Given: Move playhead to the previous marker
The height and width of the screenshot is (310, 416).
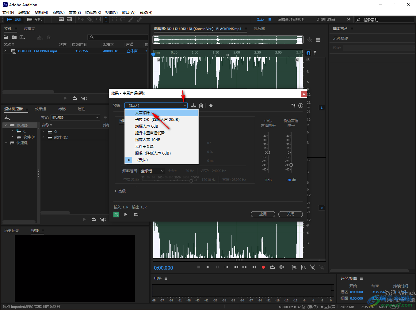Looking at the screenshot, I should pos(226,267).
